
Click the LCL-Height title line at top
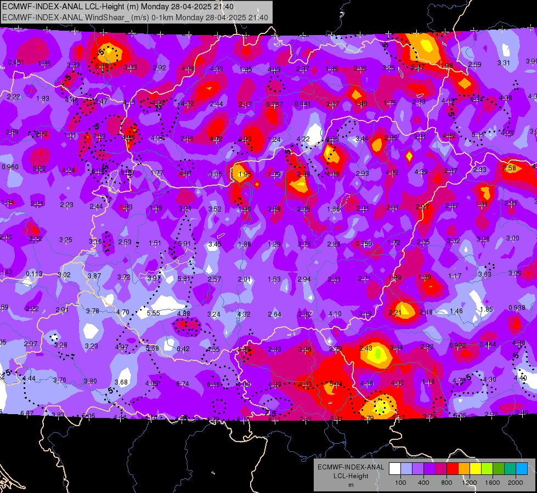(x=118, y=7)
